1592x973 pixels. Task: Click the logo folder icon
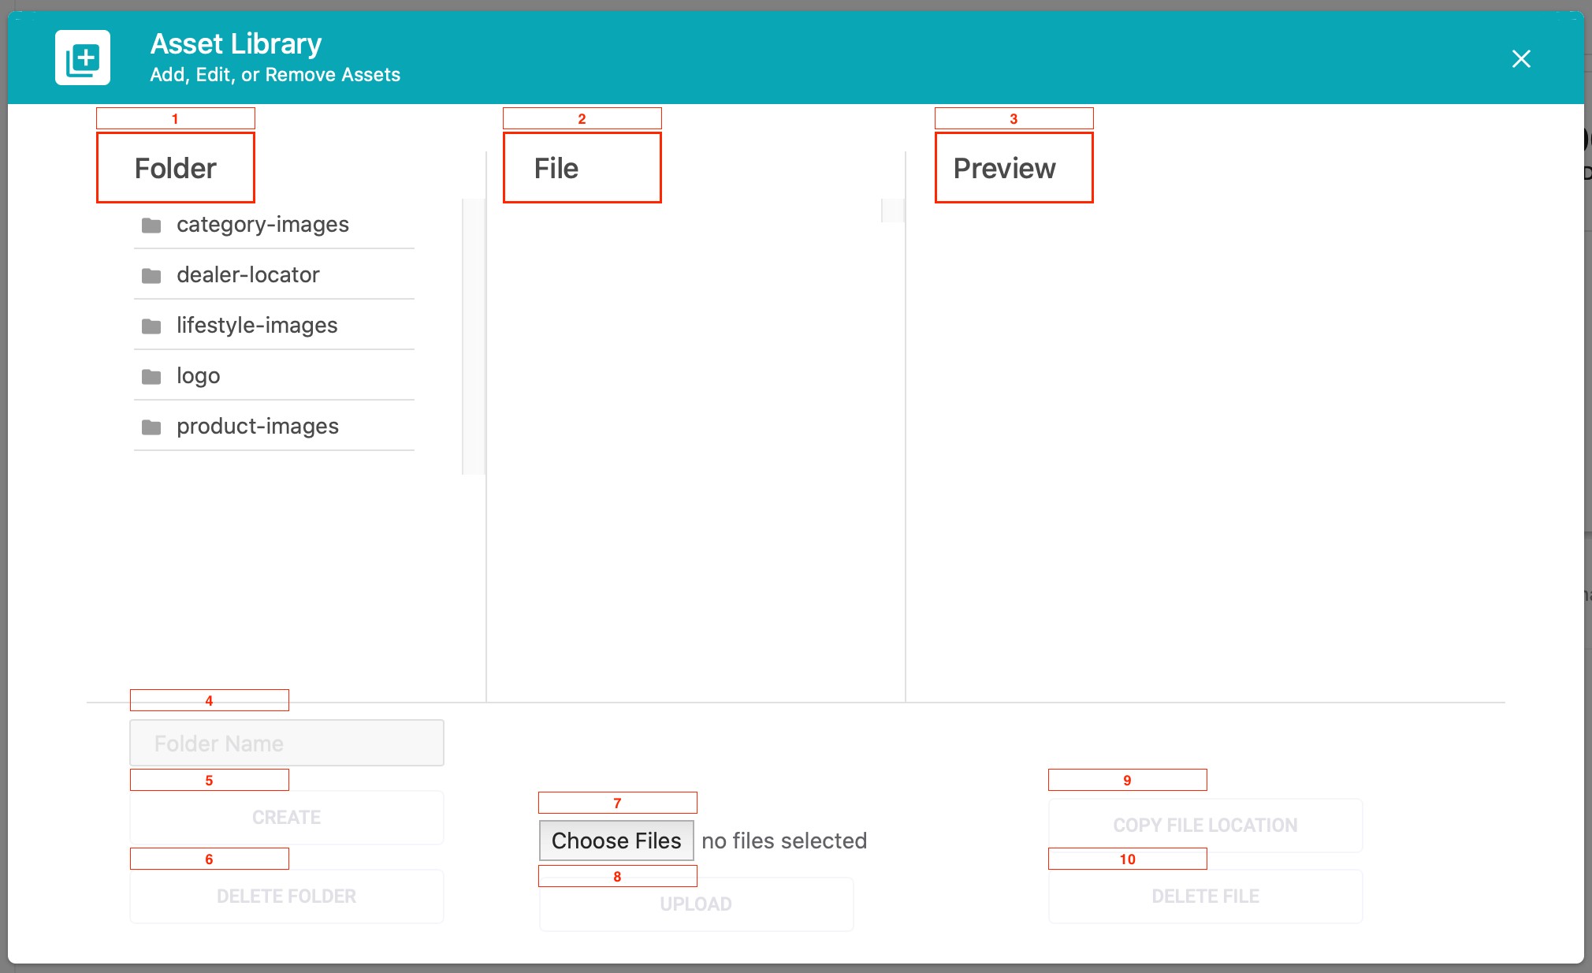(x=151, y=377)
